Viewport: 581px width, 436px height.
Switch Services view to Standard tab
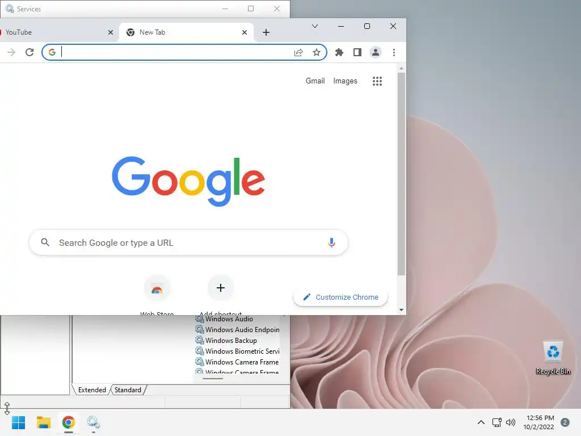[x=128, y=390]
